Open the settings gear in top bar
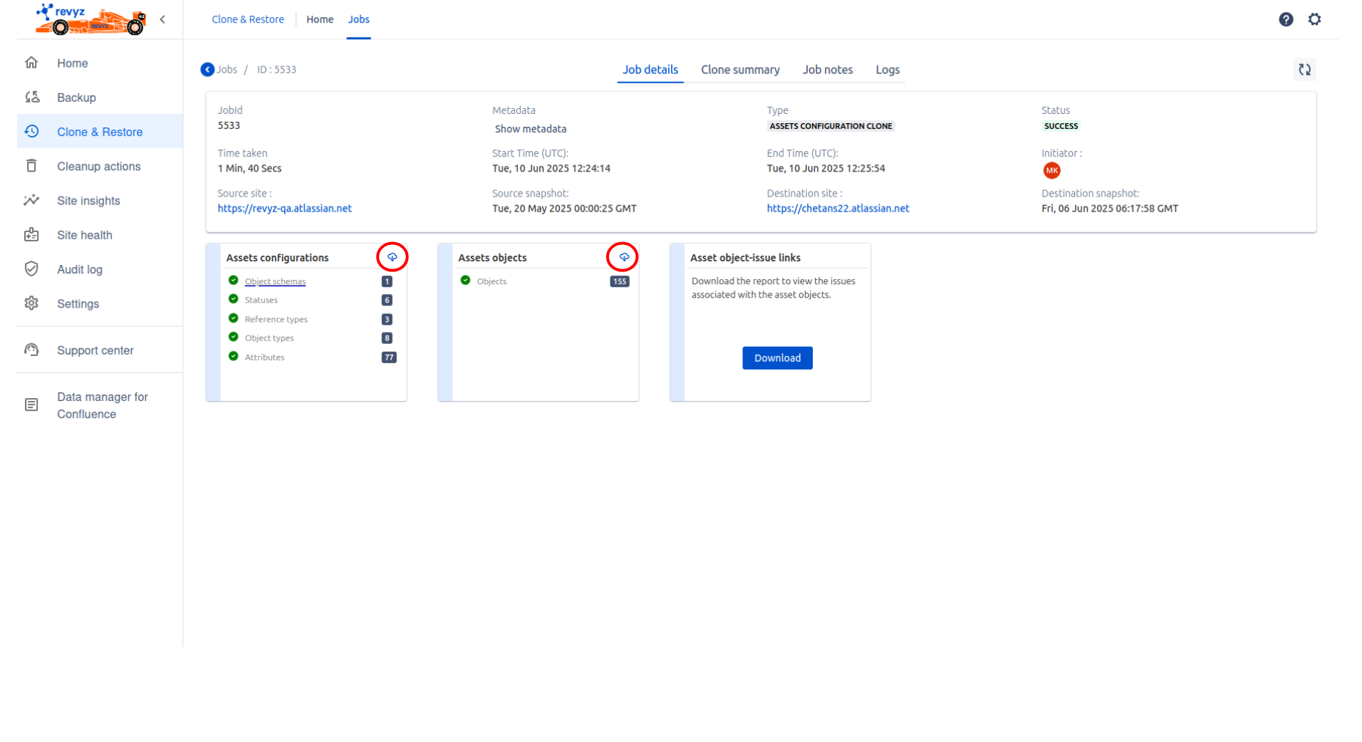The height and width of the screenshot is (742, 1362). click(x=1314, y=19)
